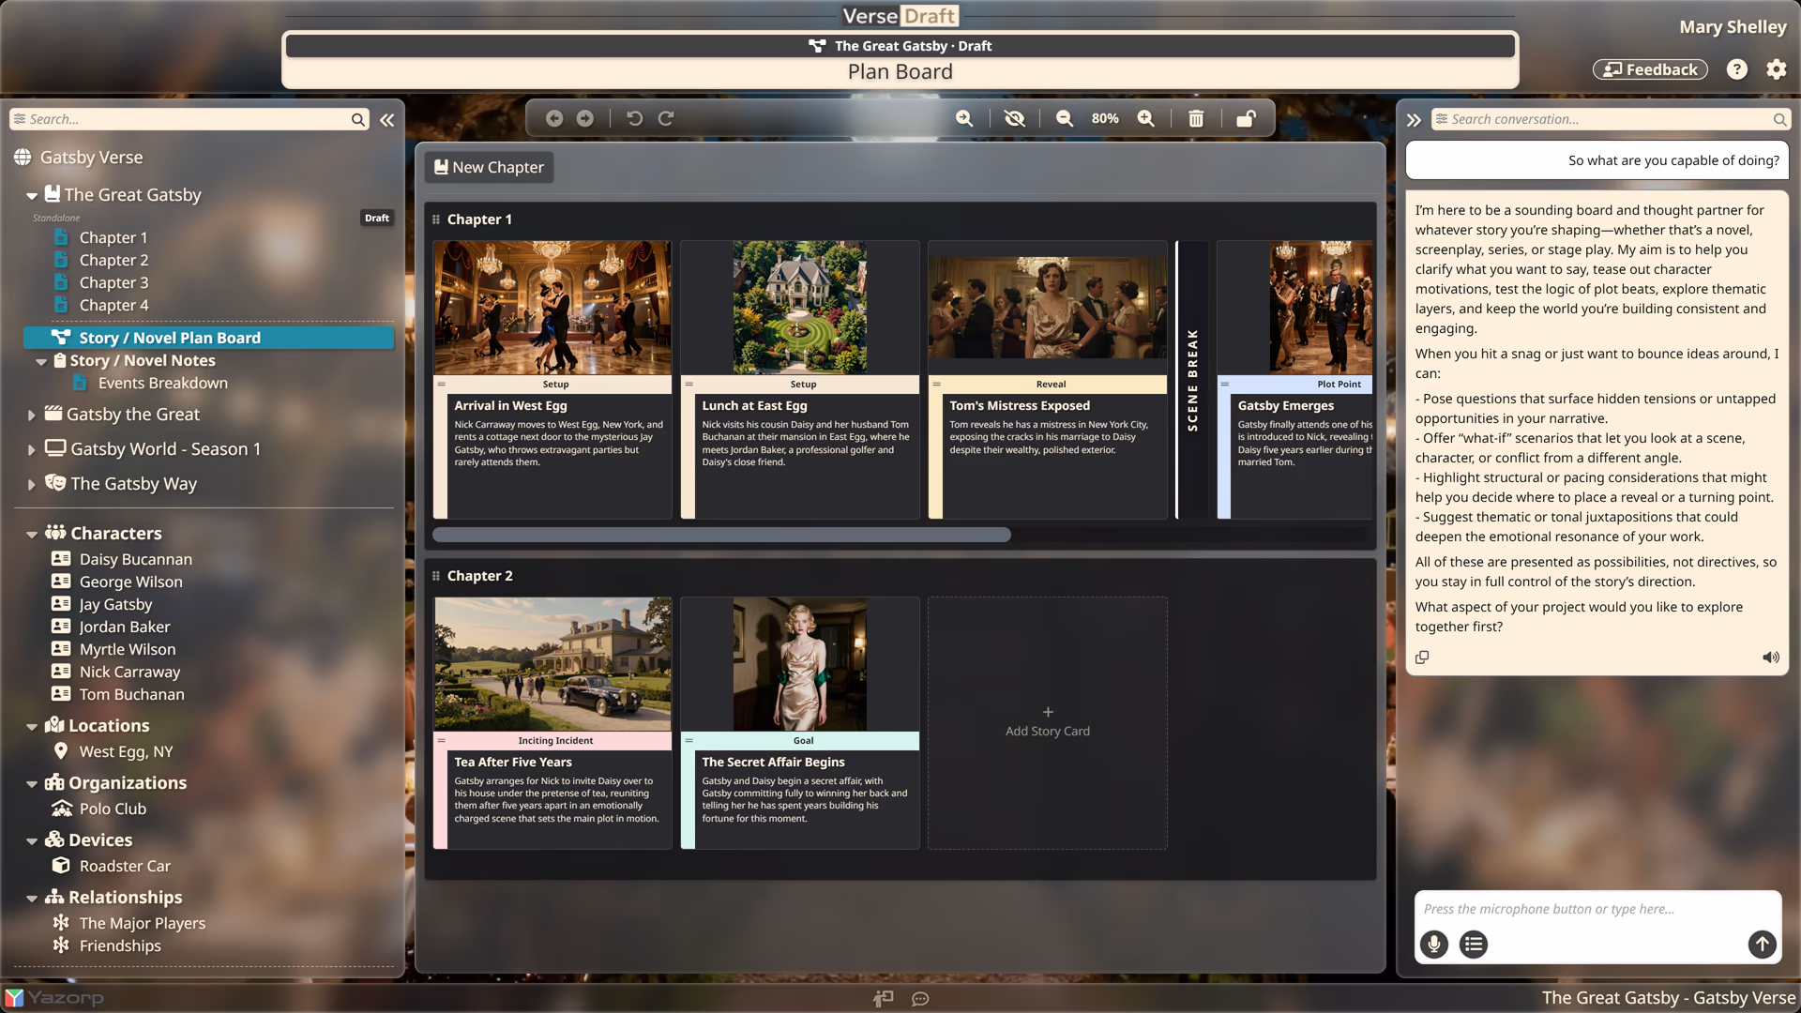Open Arrival in West Egg card image

point(552,308)
